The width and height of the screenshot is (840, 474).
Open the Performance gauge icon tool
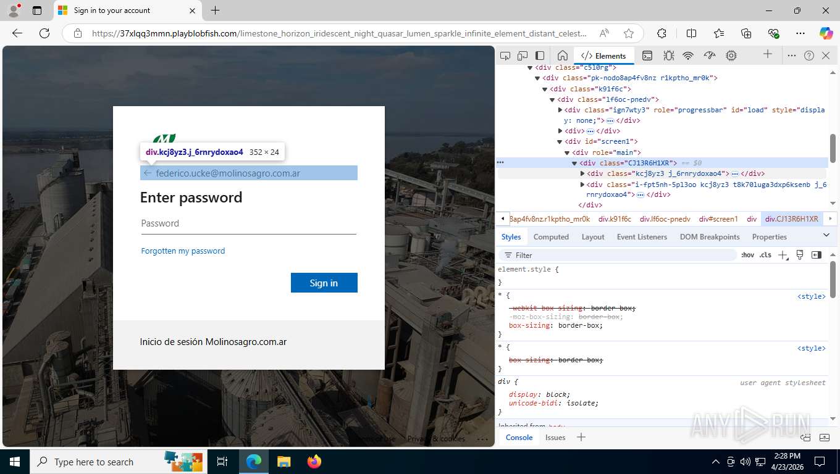[x=710, y=56]
